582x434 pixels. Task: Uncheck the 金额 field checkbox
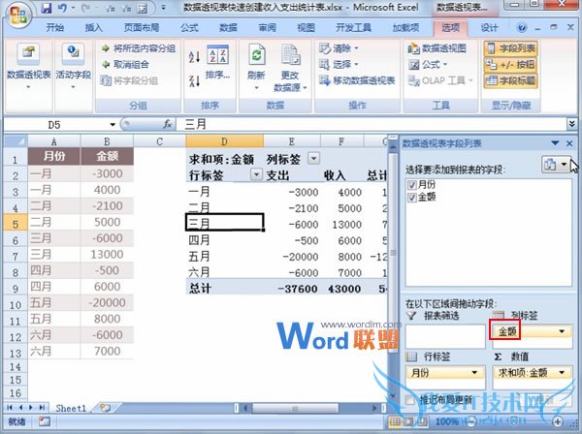click(411, 198)
